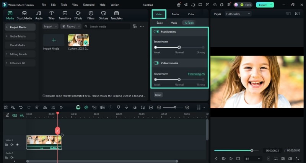Image resolution: width=306 pixels, height=163 pixels.
Task: Click the gift box icon in top bar
Action: click(x=179, y=5)
